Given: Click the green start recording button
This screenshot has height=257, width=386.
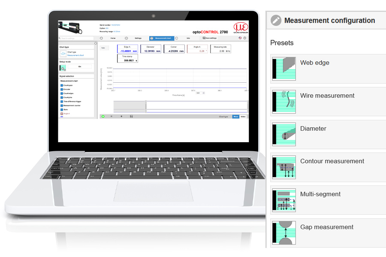Looking at the screenshot, I should (103, 116).
